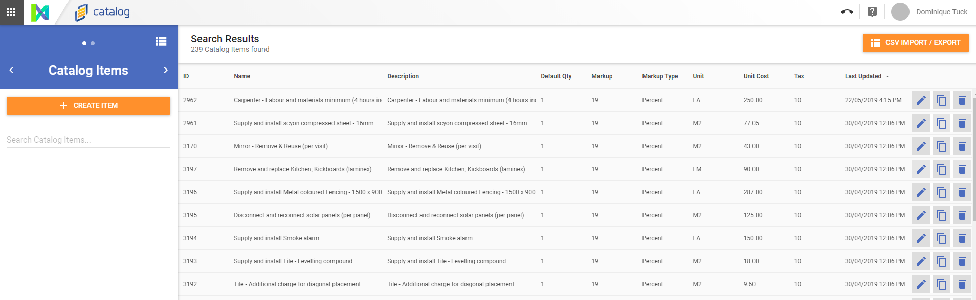Open the help question mark icon
Viewport: 976px width, 300px height.
tap(872, 12)
